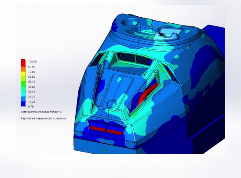This screenshot has height=178, width=241.
Task: Click the dark window opening in the upper frame
Action: click(x=127, y=58)
